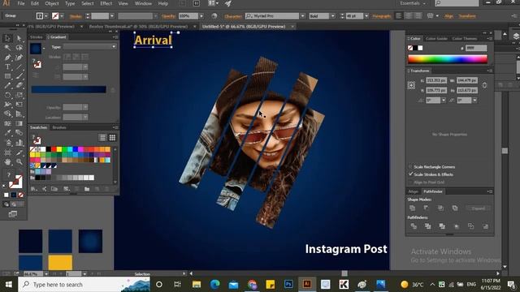Toggle Constrain Width and Height Proportions link
The image size is (520, 292).
tap(484, 85)
